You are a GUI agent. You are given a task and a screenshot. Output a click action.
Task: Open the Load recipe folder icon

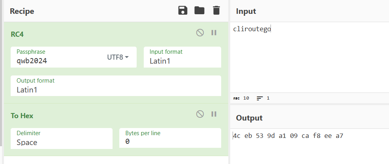click(199, 11)
